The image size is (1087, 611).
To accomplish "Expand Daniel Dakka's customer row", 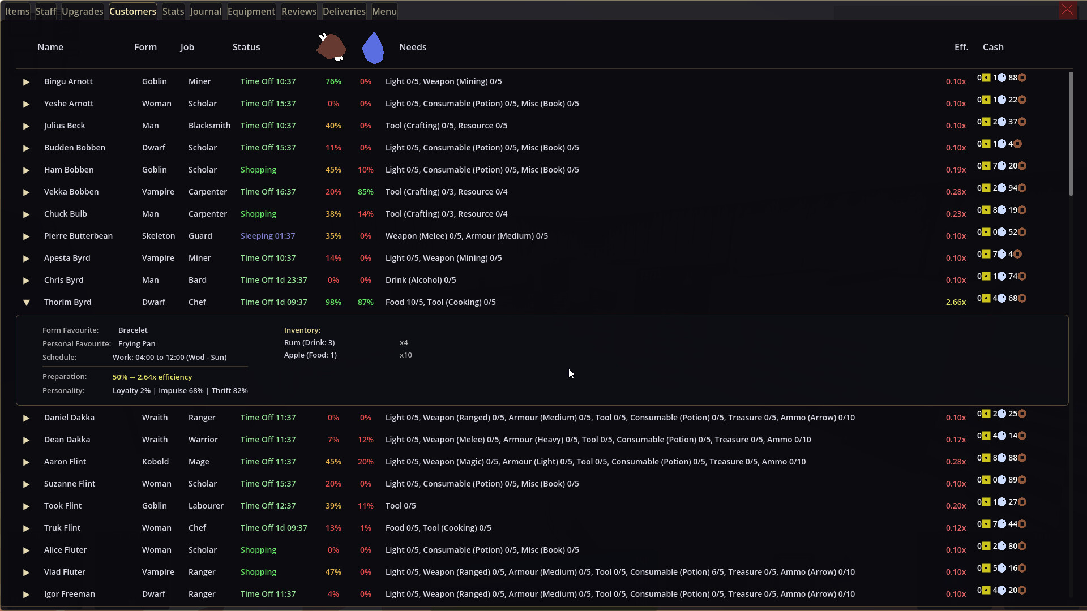I will click(26, 418).
